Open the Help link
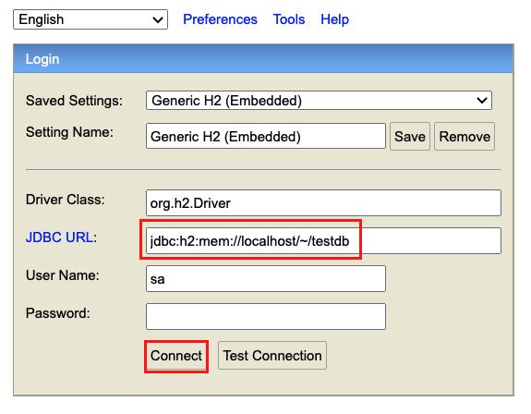 pyautogui.click(x=334, y=19)
